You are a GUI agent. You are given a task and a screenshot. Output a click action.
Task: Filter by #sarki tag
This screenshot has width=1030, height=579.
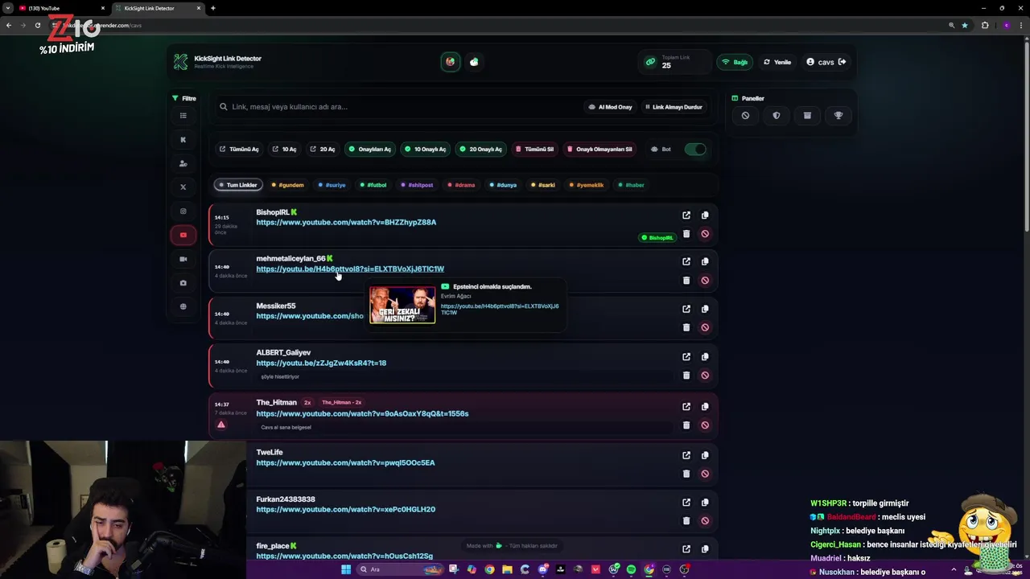click(544, 185)
